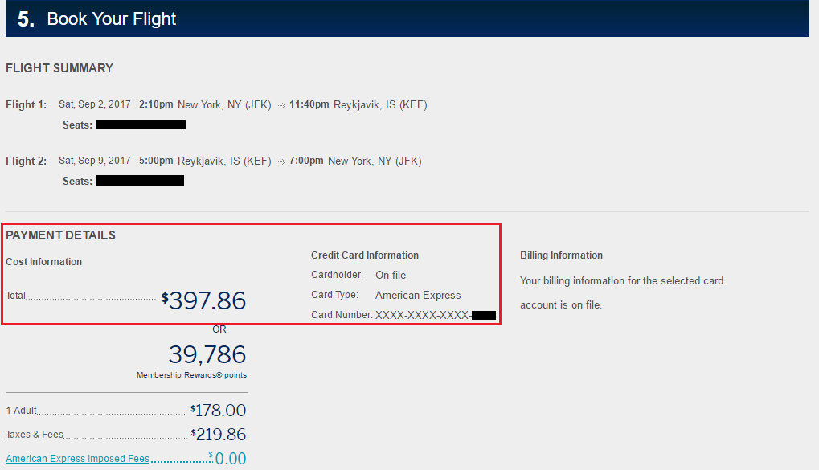Click the arrow icon in Flight 2 route
Screen dimensions: 819x470
(x=281, y=161)
